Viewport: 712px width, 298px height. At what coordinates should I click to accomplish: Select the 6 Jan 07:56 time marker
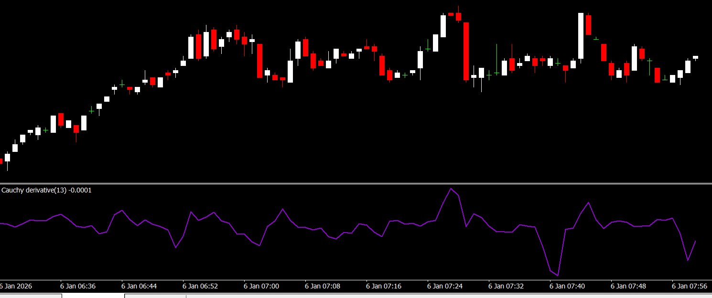pos(690,286)
